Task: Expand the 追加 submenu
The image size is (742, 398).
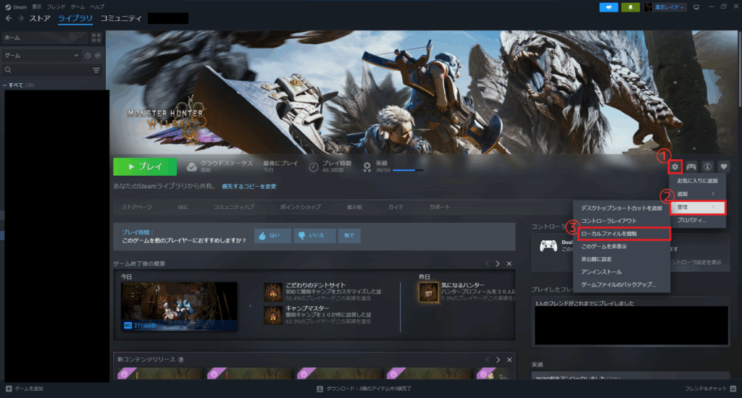Action: [697, 194]
